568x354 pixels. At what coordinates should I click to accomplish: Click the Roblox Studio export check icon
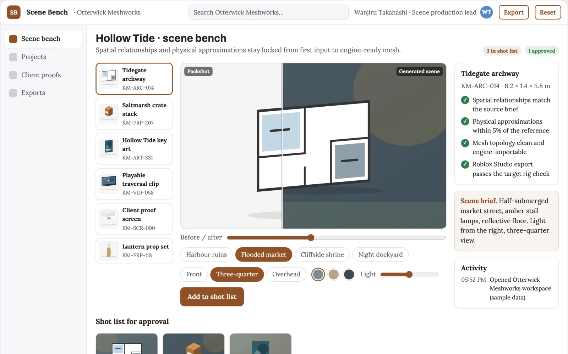pos(465,164)
